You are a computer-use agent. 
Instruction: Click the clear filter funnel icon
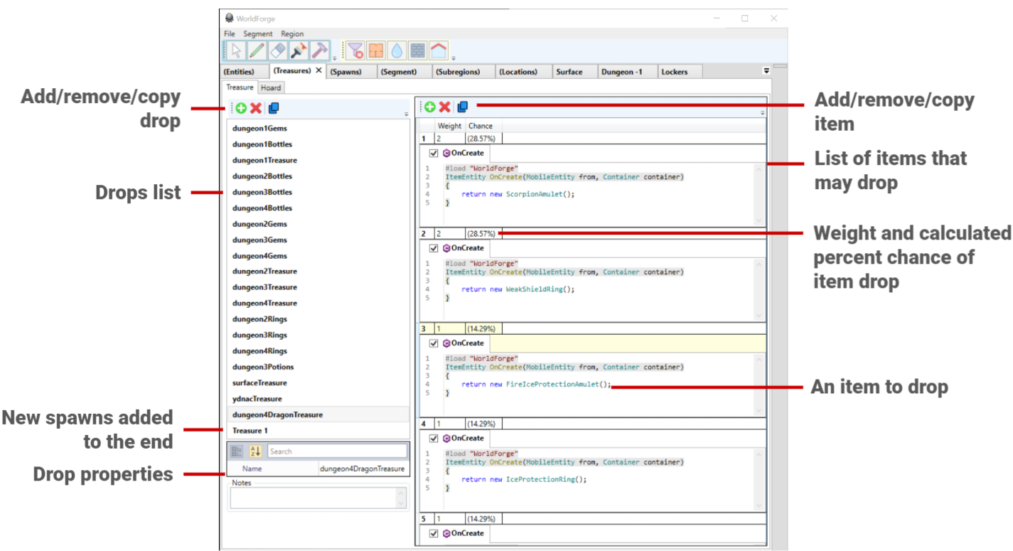355,50
